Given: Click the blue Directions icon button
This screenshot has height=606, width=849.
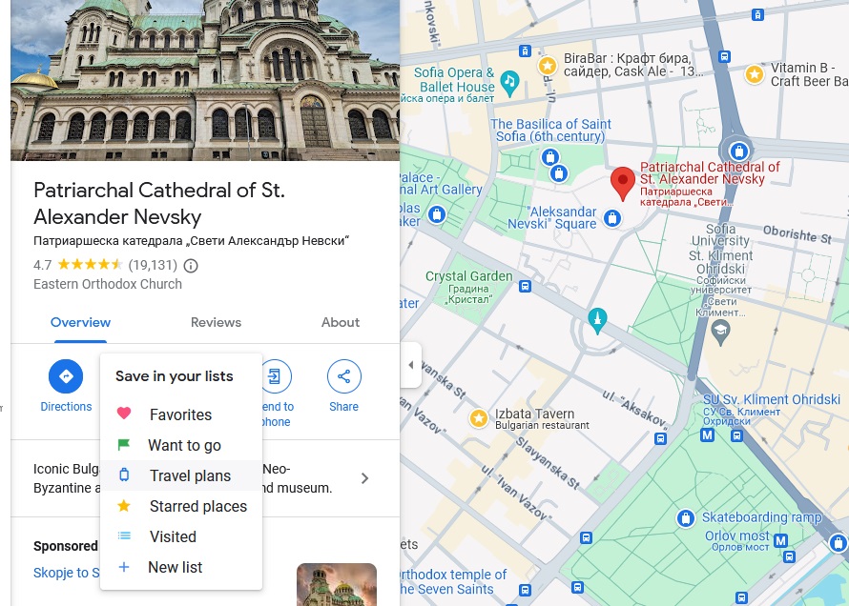Looking at the screenshot, I should [66, 376].
